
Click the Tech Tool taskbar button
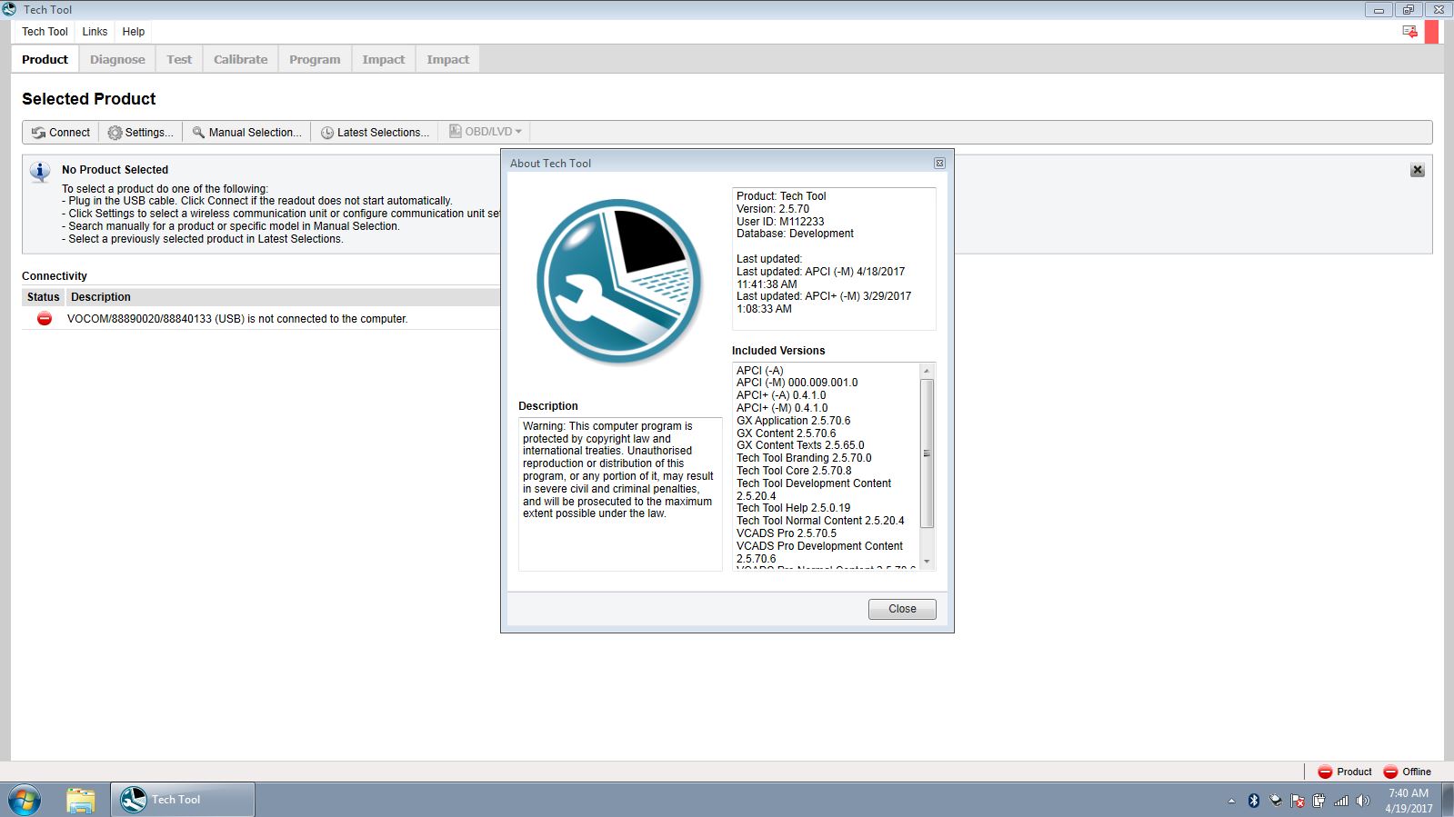pos(183,800)
